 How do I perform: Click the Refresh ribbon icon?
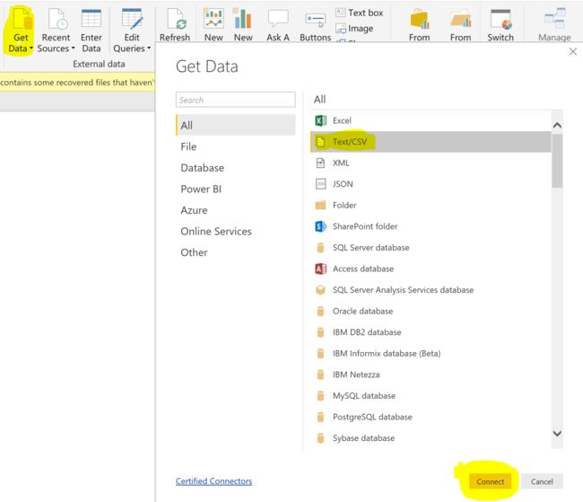(x=176, y=20)
